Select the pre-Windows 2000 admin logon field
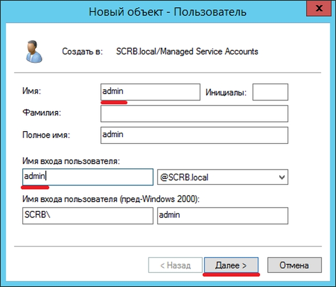Image resolution: width=336 pixels, height=287 pixels. 222,216
